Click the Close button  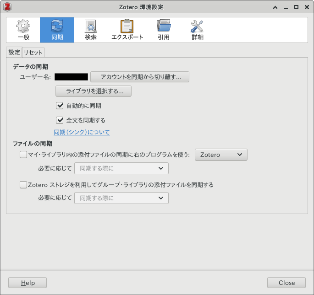pos(286,283)
